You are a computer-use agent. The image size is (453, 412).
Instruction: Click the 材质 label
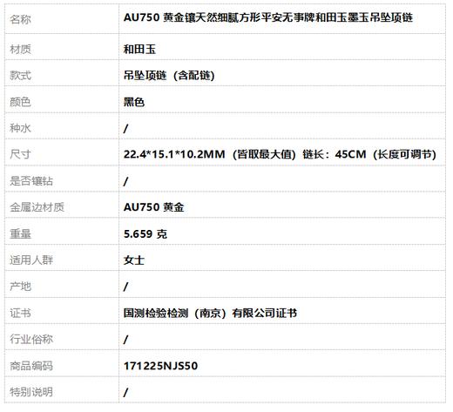tap(20, 49)
